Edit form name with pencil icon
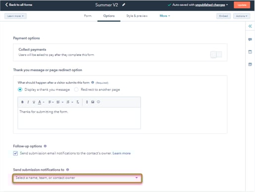 tap(124, 5)
